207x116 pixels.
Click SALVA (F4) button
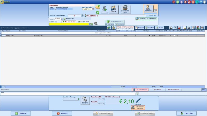click(x=21, y=113)
